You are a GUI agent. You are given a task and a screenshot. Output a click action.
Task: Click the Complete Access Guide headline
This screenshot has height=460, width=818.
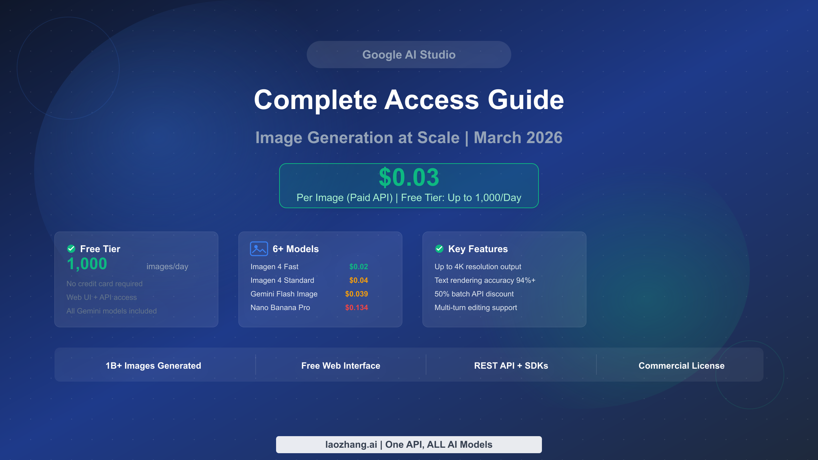pos(409,100)
